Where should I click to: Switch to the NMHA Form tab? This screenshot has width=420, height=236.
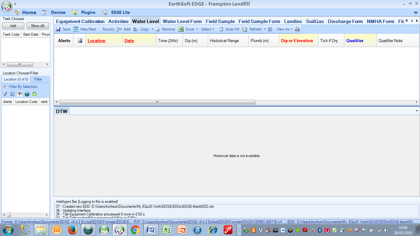(380, 22)
